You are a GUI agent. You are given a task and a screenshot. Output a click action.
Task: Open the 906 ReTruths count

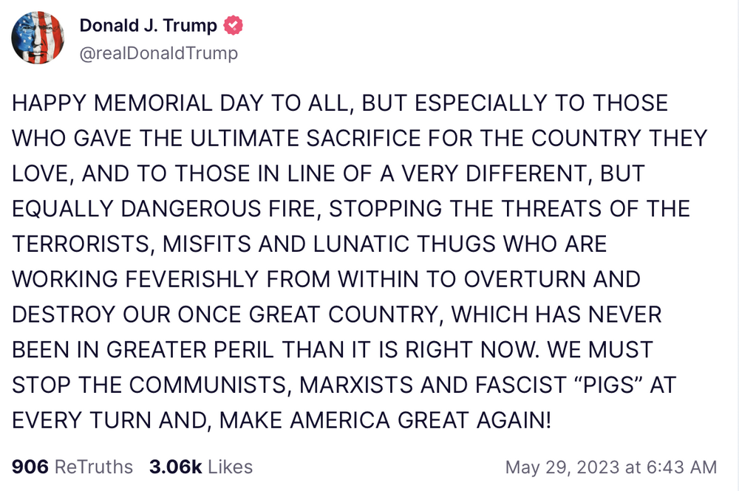coord(30,467)
